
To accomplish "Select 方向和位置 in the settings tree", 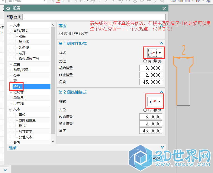I will coord(27,120).
